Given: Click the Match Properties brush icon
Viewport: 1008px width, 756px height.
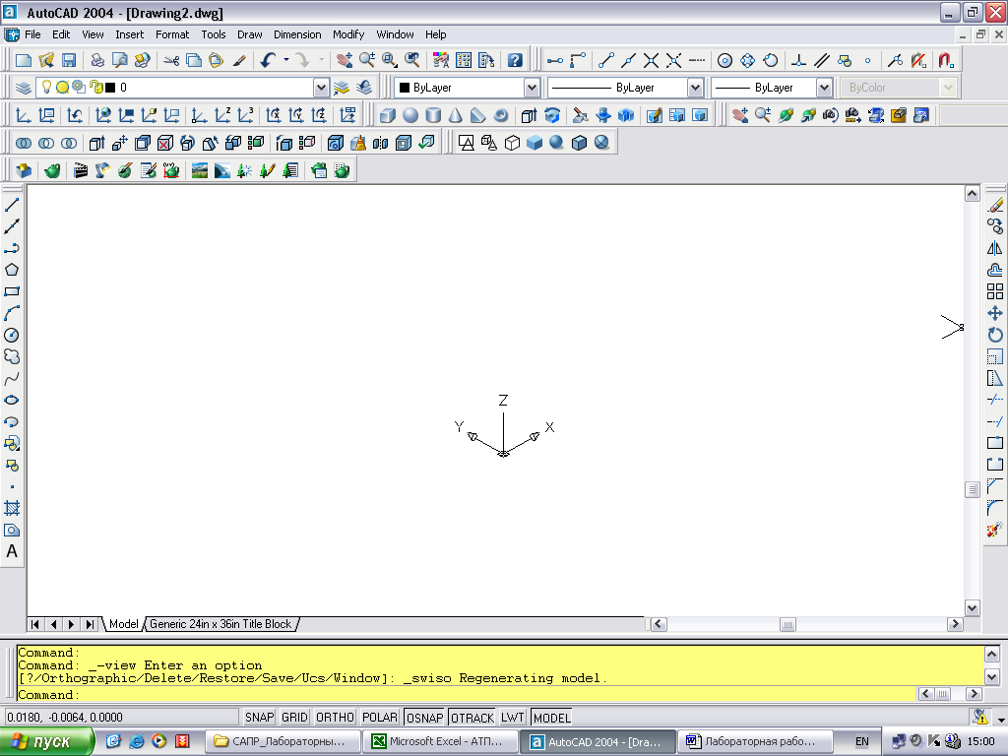Looking at the screenshot, I should (239, 60).
